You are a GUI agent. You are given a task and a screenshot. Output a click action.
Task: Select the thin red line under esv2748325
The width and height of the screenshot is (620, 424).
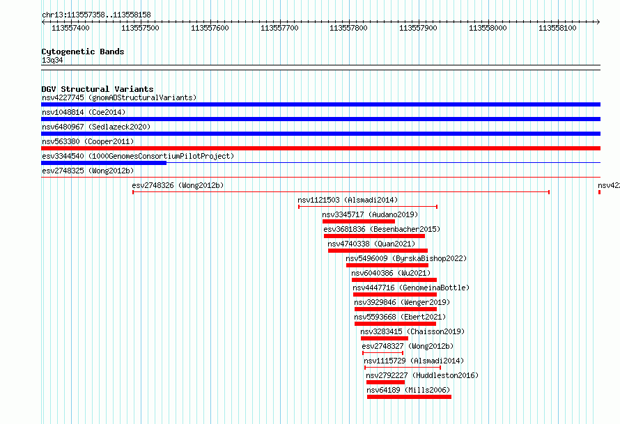[x=320, y=178]
